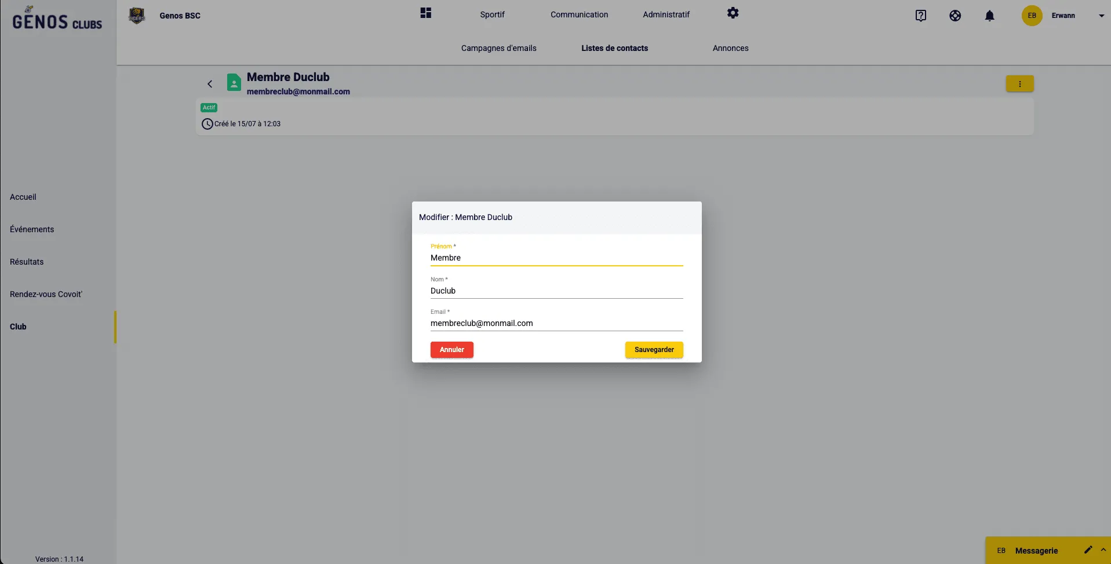This screenshot has height=564, width=1111.
Task: Open Rendez-vous Covoit' in the sidebar
Action: click(x=46, y=294)
